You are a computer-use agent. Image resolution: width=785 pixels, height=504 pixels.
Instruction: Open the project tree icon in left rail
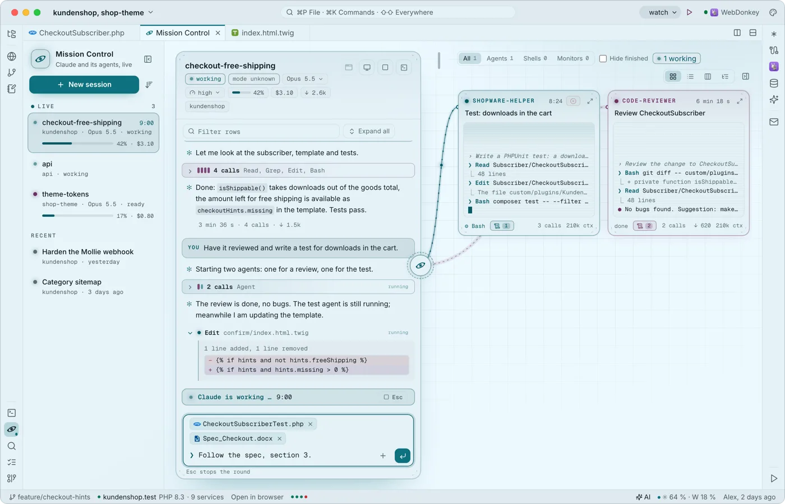[x=12, y=34]
